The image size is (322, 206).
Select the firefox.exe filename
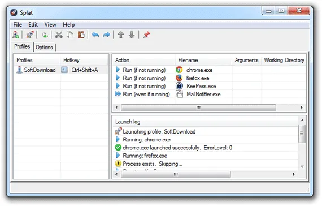click(x=198, y=78)
